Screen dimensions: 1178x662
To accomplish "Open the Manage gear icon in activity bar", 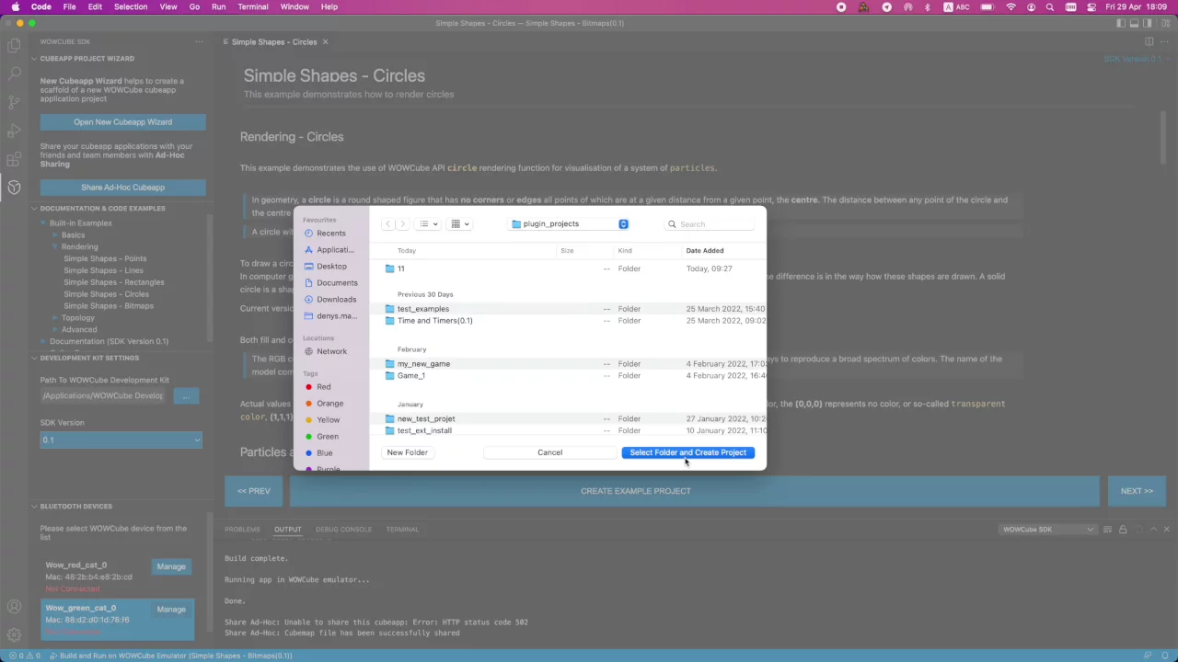I will click(x=14, y=634).
